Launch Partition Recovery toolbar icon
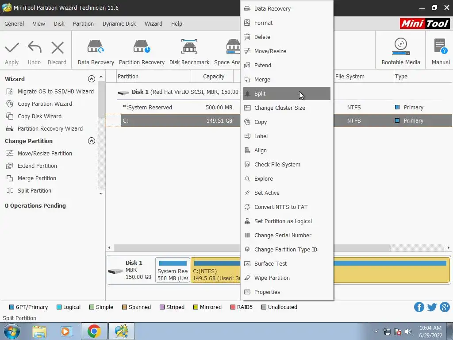453x340 pixels. point(142,46)
